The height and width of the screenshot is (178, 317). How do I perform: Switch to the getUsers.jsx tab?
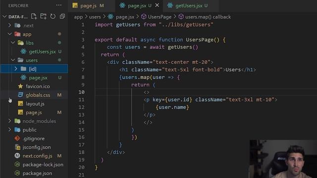tap(188, 5)
